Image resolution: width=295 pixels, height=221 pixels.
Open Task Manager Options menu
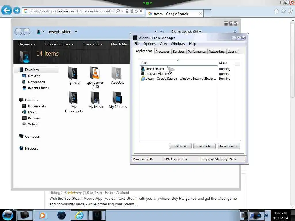click(150, 44)
